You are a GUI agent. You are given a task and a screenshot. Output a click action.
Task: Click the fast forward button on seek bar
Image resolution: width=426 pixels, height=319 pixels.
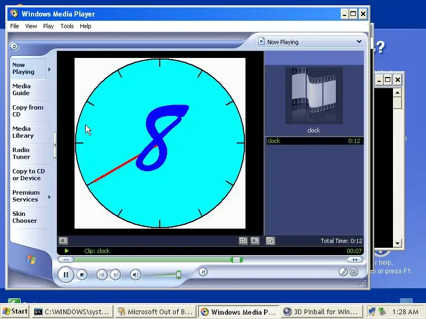click(x=355, y=259)
